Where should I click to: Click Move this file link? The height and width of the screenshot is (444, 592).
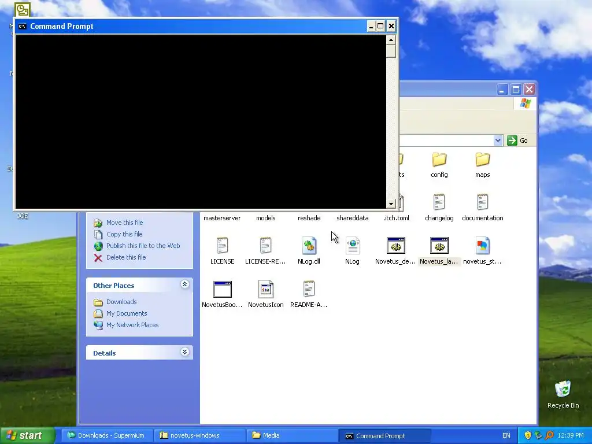tap(125, 223)
